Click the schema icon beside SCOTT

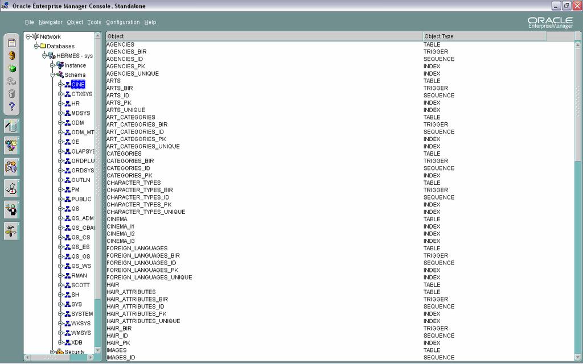[x=68, y=286]
